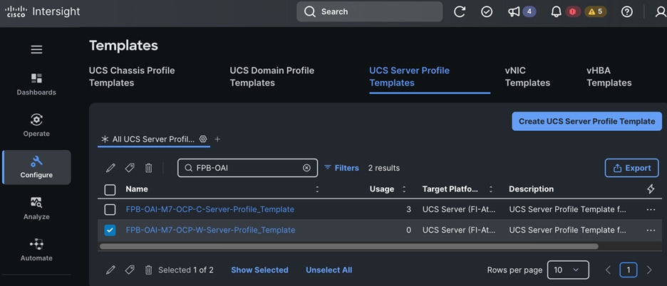Click usage value 0 in OCP-W row
667x286 pixels.
(409, 231)
